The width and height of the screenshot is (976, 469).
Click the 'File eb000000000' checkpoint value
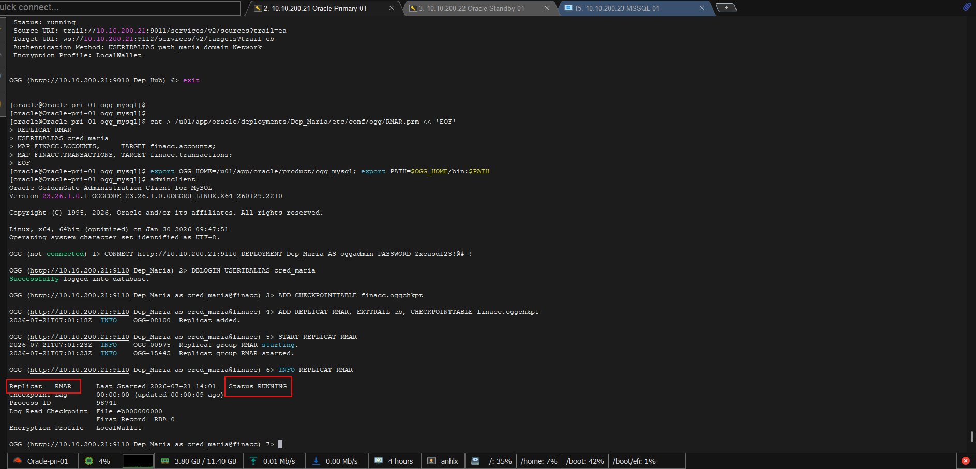tap(129, 411)
